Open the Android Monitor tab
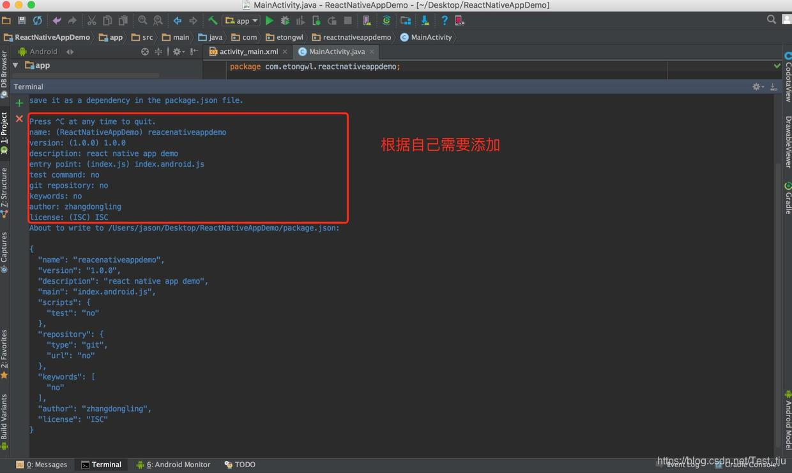This screenshot has width=792, height=473. click(x=173, y=465)
